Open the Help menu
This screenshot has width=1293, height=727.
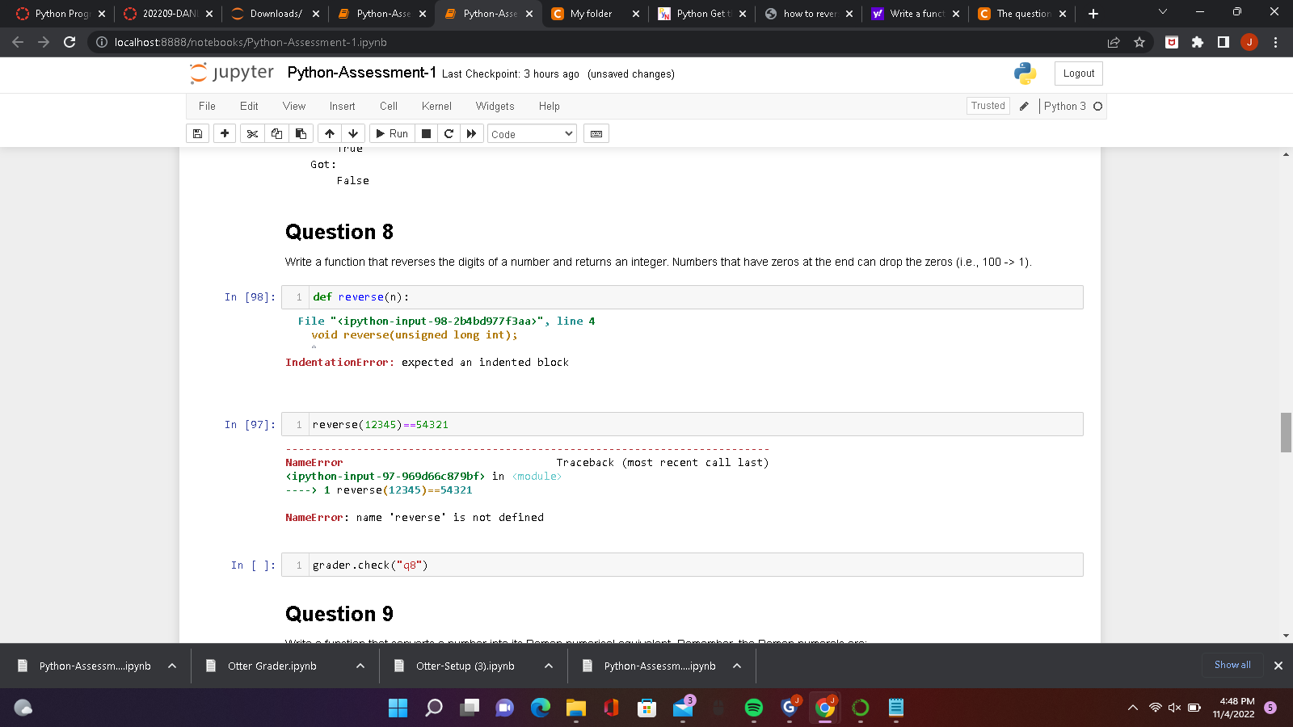pos(550,106)
